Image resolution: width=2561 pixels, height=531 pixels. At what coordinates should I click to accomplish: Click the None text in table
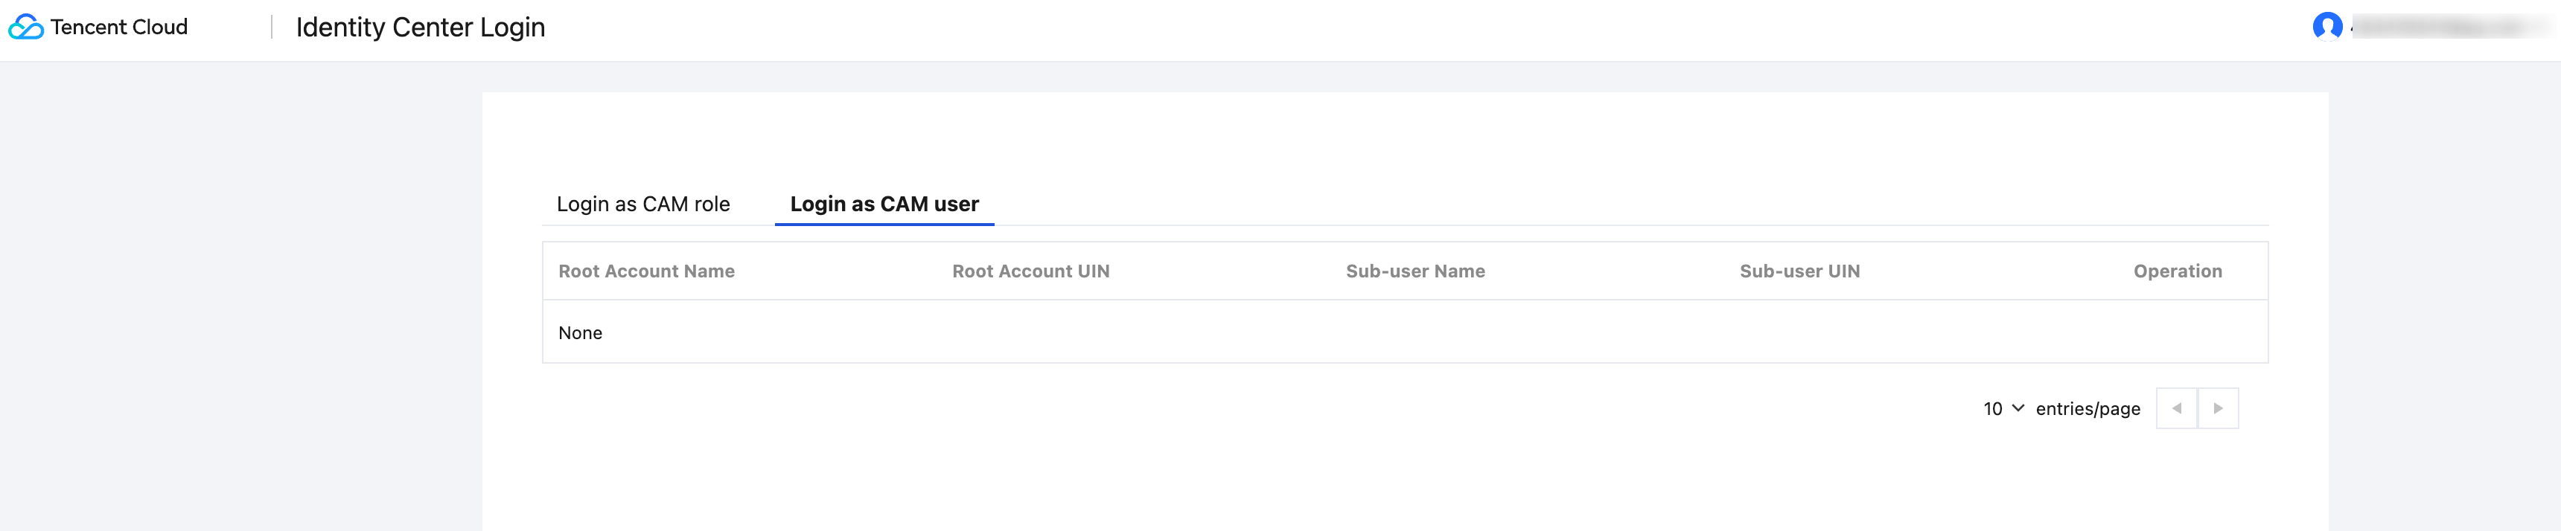pyautogui.click(x=581, y=332)
